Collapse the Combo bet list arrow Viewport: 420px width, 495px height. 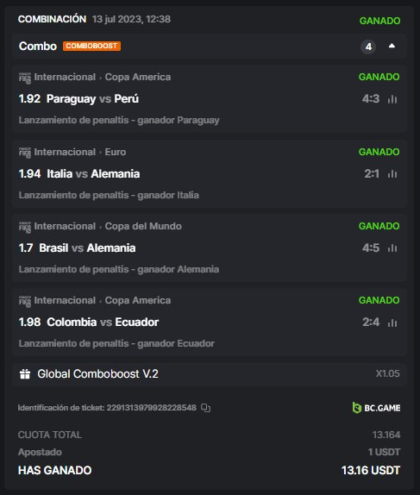coord(392,46)
